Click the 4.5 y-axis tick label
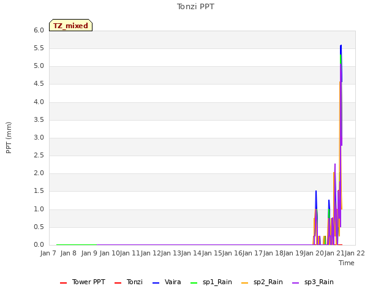Image resolution: width=392 pixels, height=294 pixels. (39, 84)
